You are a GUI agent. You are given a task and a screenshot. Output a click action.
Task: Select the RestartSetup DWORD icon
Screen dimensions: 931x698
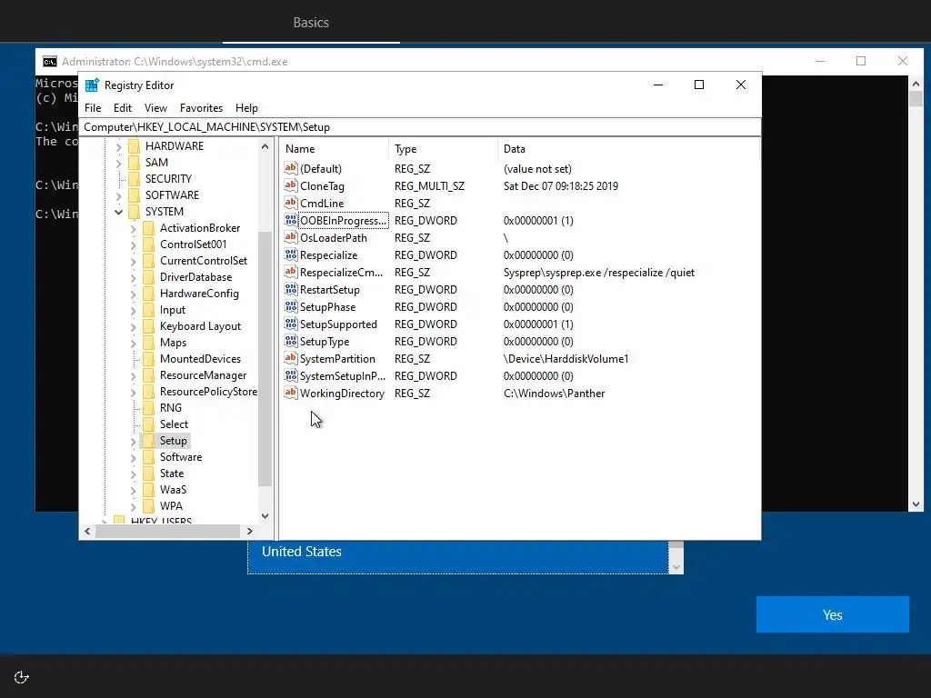[x=290, y=289]
